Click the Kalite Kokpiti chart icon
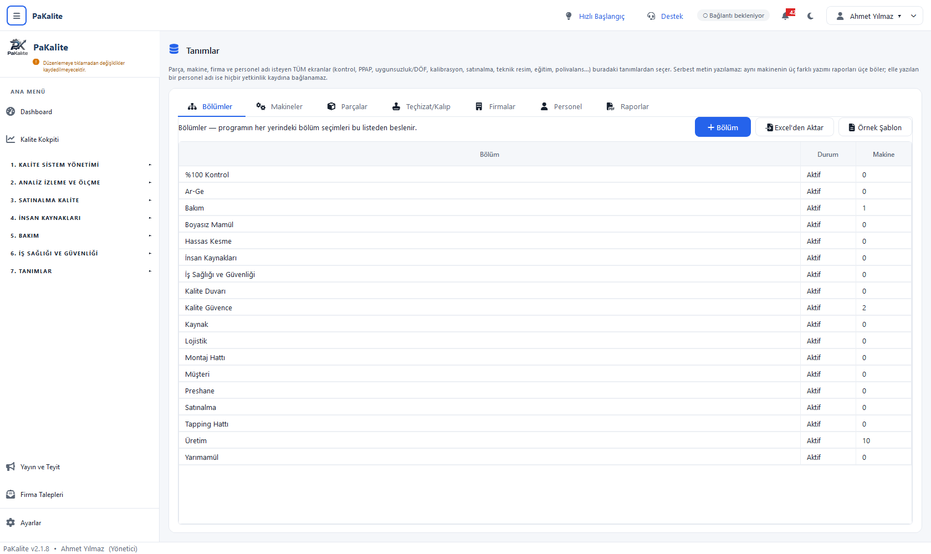 (x=11, y=139)
